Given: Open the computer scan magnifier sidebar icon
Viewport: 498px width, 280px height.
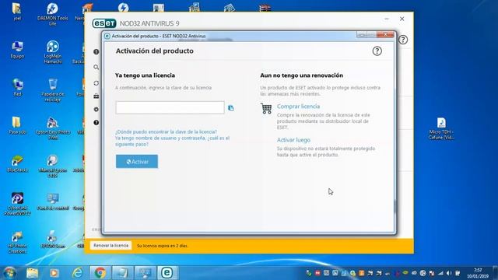Looking at the screenshot, I should 96,68.
